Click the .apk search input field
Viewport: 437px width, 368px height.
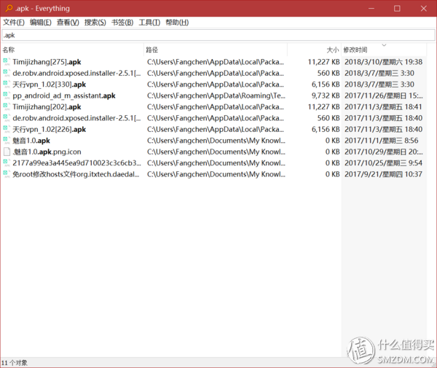[x=219, y=35]
